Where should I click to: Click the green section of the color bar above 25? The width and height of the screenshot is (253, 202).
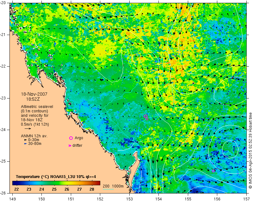pyautogui.click(x=54, y=183)
